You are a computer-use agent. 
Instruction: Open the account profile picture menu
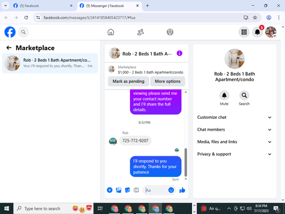point(271,32)
